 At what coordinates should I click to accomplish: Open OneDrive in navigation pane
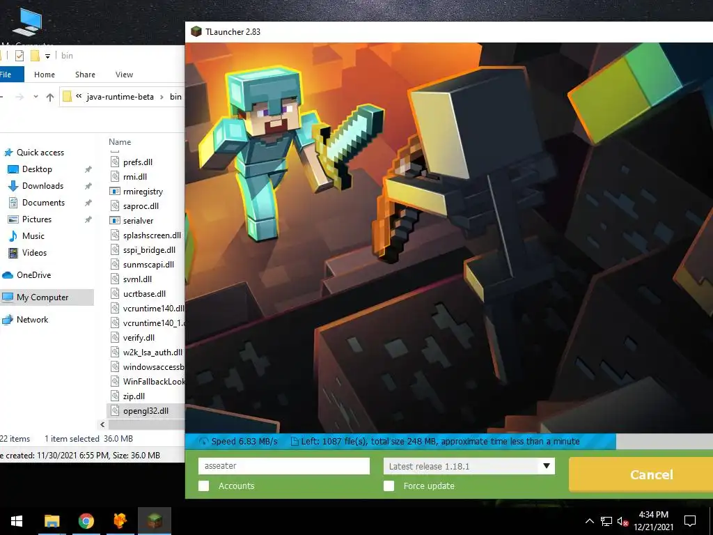[33, 275]
